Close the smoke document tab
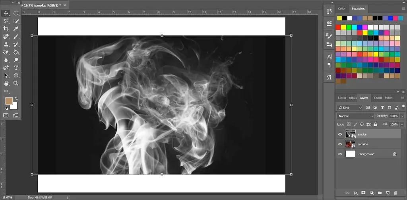The width and height of the screenshot is (407, 200). tap(65, 5)
